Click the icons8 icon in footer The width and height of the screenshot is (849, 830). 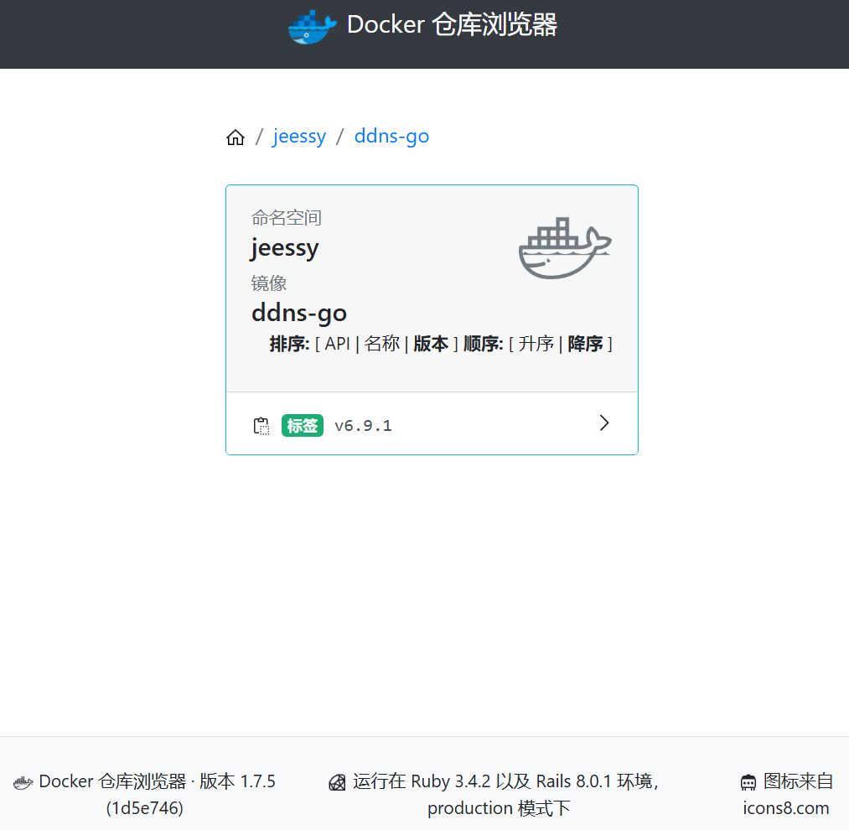pos(748,783)
